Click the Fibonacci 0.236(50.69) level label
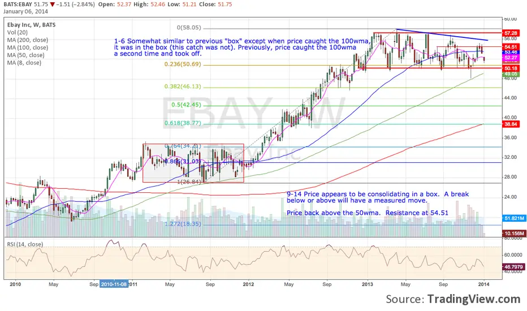The height and width of the screenshot is (311, 527). tap(183, 64)
